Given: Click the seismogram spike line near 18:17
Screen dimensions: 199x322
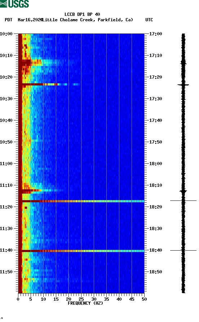Looking at the screenshot, I should coord(183,200).
